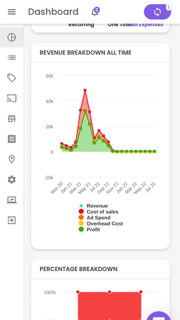This screenshot has height=320, width=180.
Task: Click the 60k y-axis label
Action: [49, 76]
